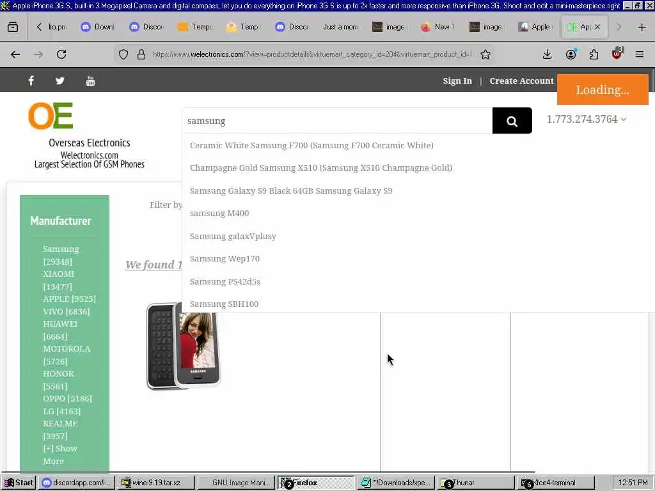Screen dimensions: 655x491
Task: Select suggestion Samsung galaxVplusy
Action: (233, 237)
